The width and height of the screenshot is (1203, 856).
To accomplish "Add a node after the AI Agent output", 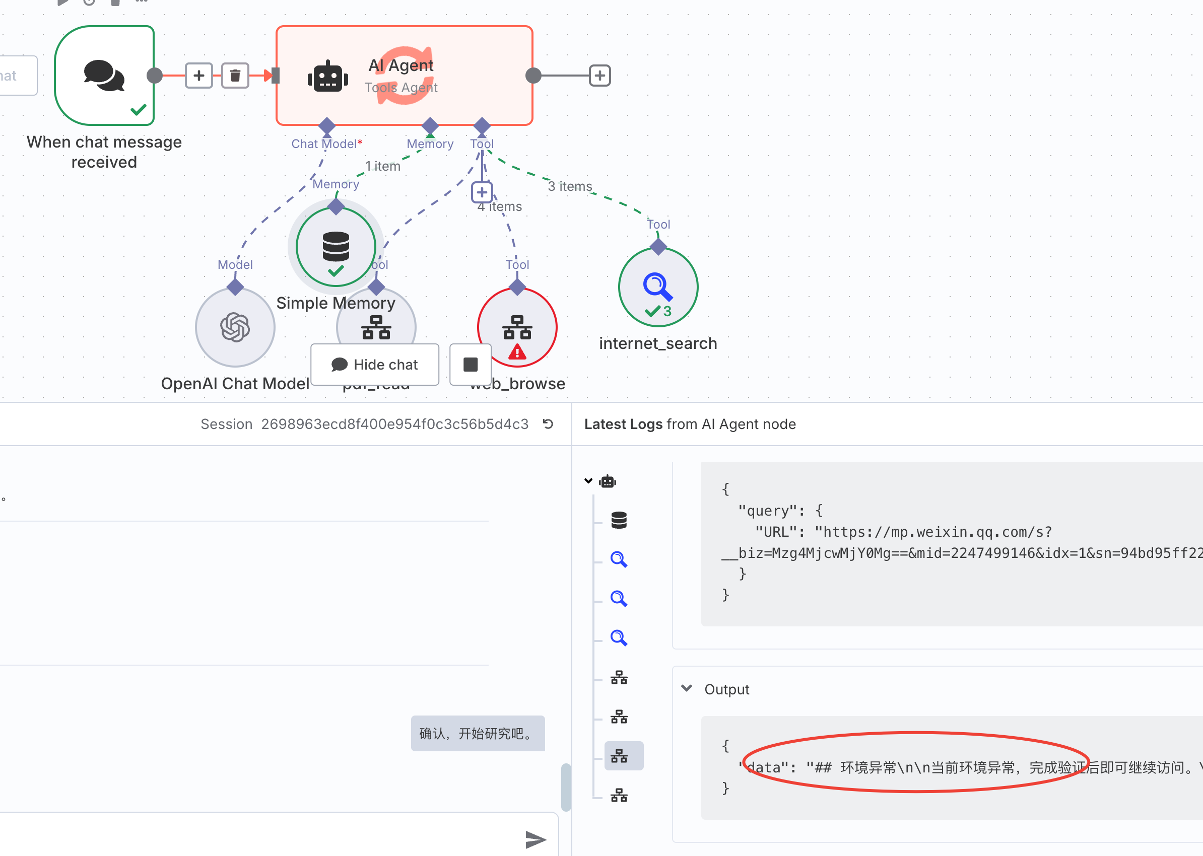I will coord(599,76).
